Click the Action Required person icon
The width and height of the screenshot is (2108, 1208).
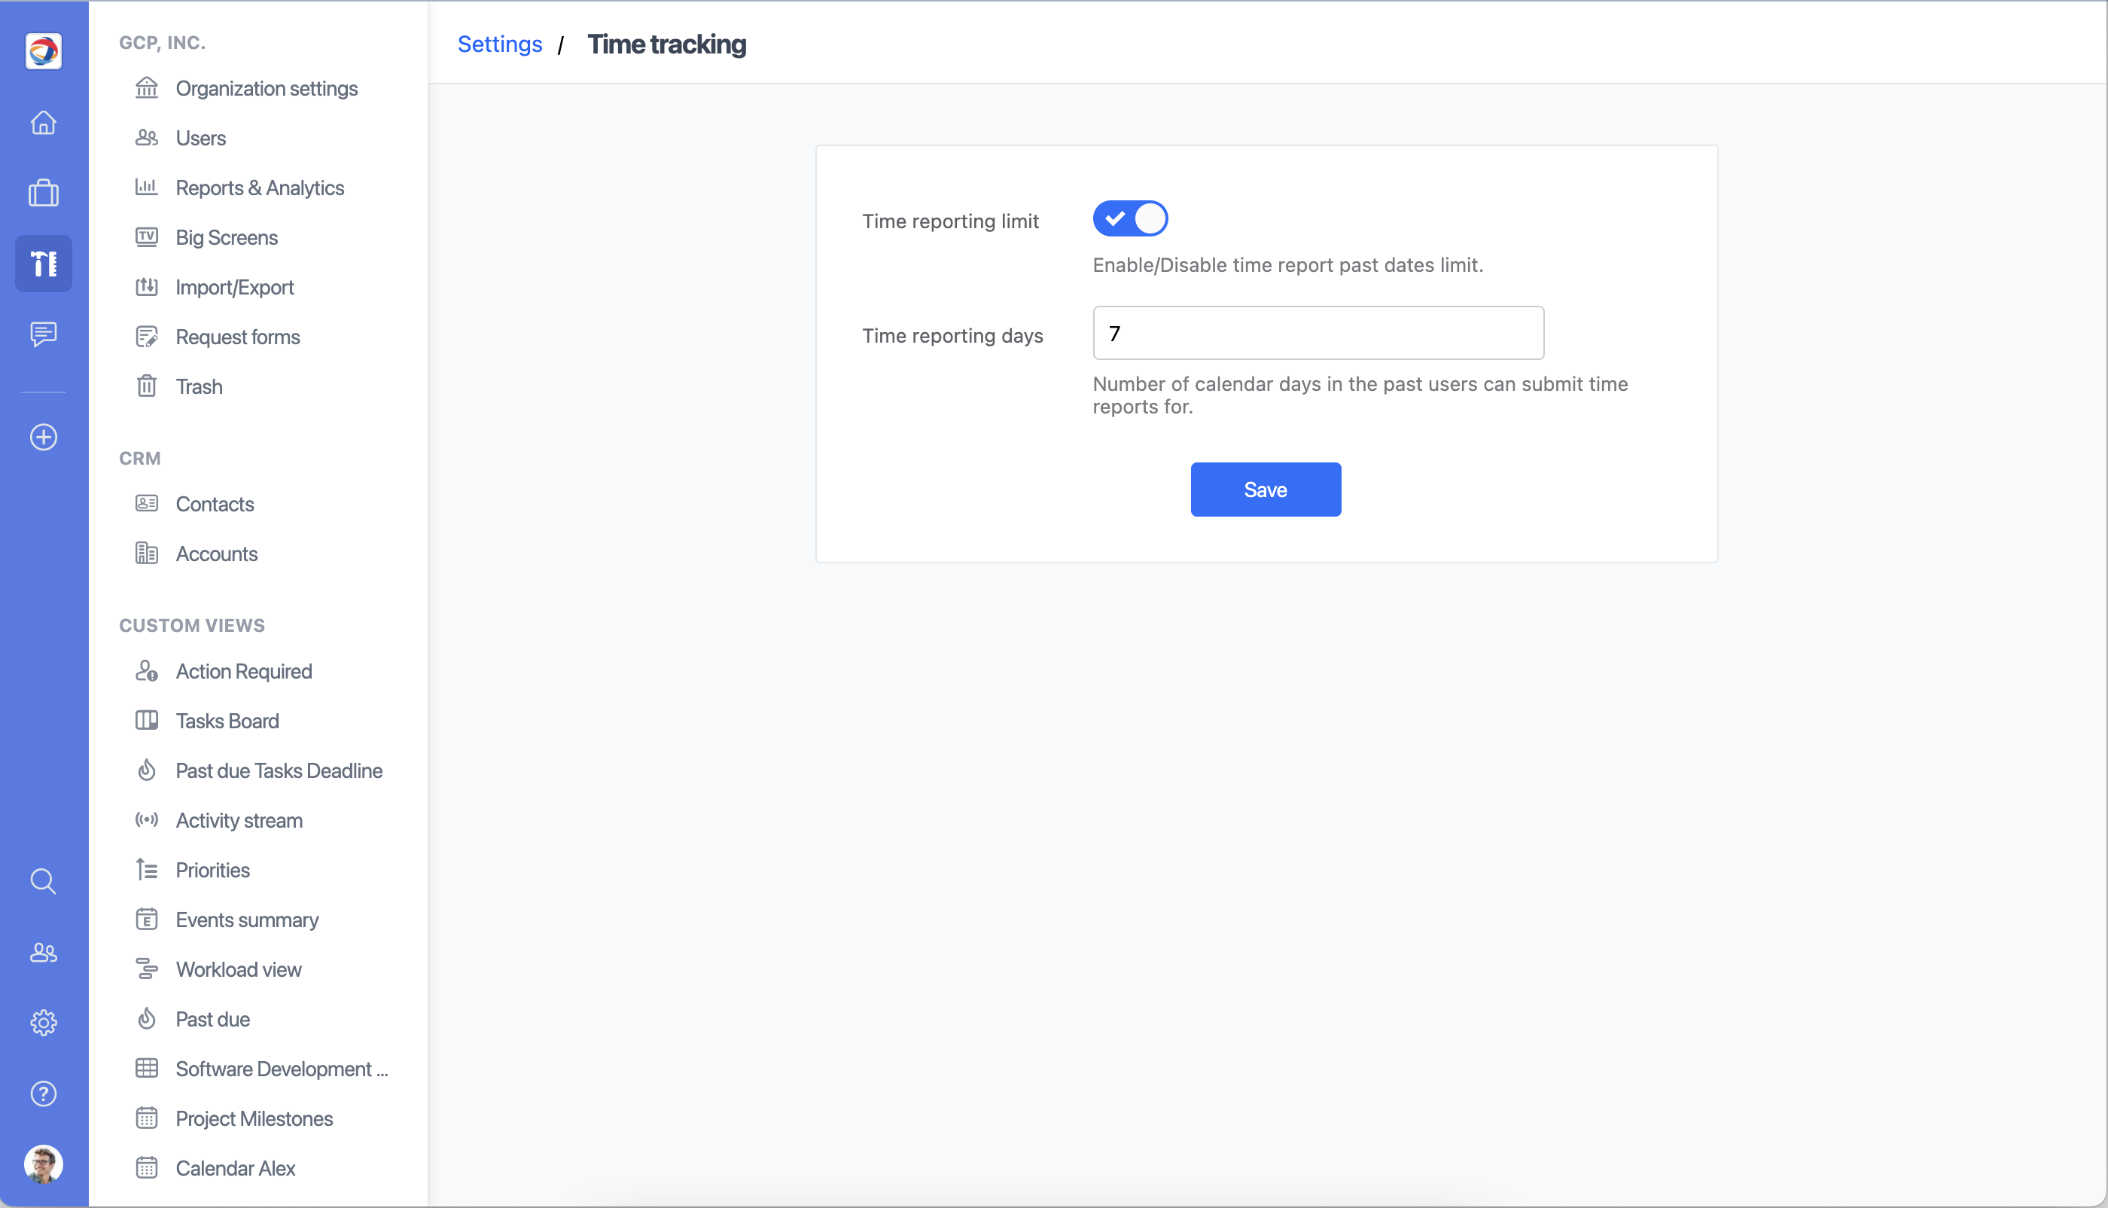point(147,671)
